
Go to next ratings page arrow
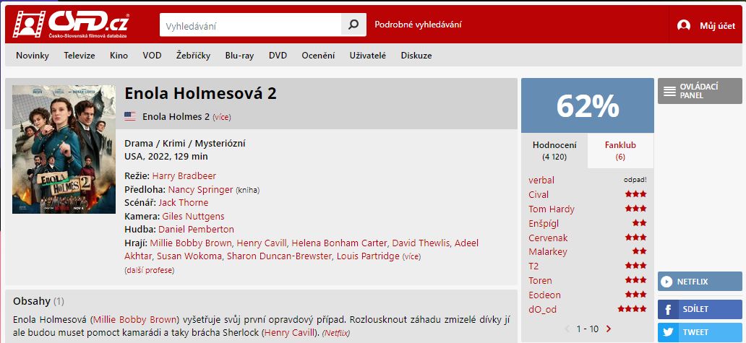coord(609,329)
